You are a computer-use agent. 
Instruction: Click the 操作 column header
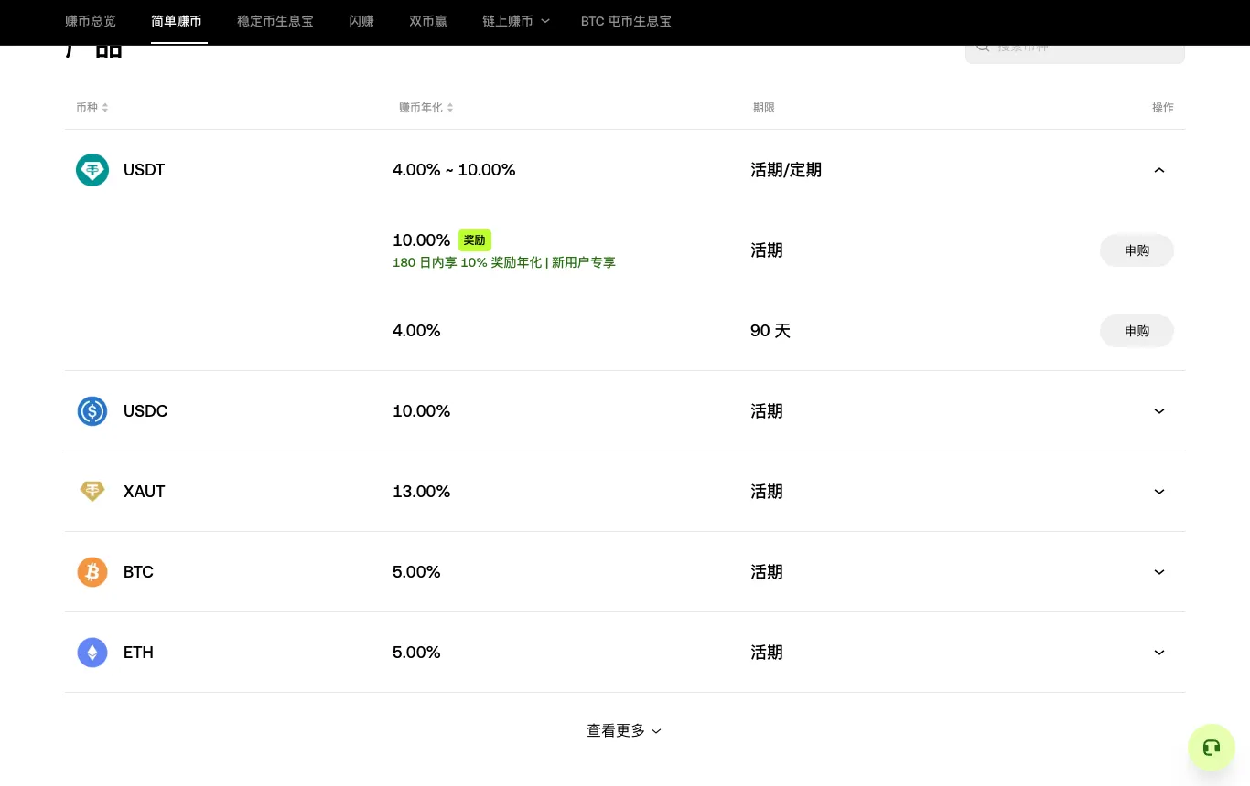click(x=1163, y=108)
